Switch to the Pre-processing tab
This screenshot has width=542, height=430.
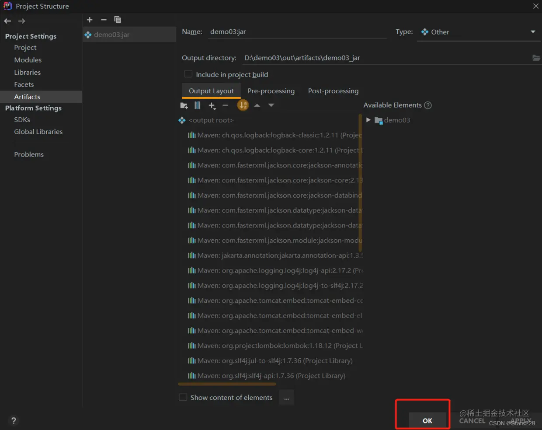click(271, 91)
